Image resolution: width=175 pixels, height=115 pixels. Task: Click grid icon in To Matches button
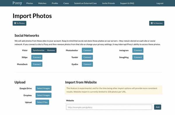pyautogui.click(x=152, y=23)
